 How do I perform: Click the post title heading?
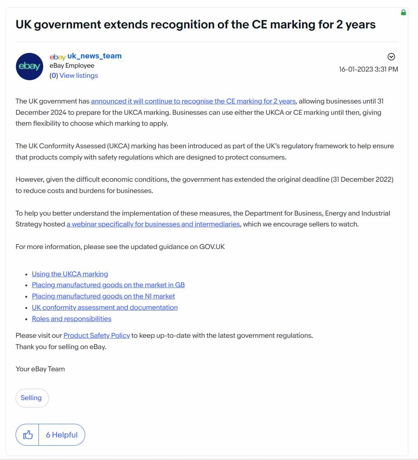(196, 25)
